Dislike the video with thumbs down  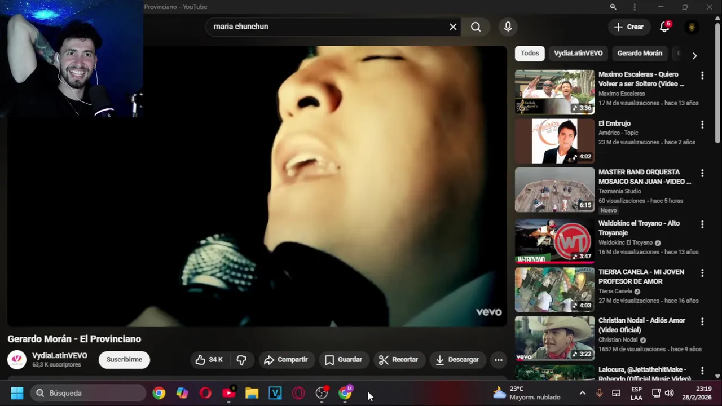pyautogui.click(x=241, y=360)
